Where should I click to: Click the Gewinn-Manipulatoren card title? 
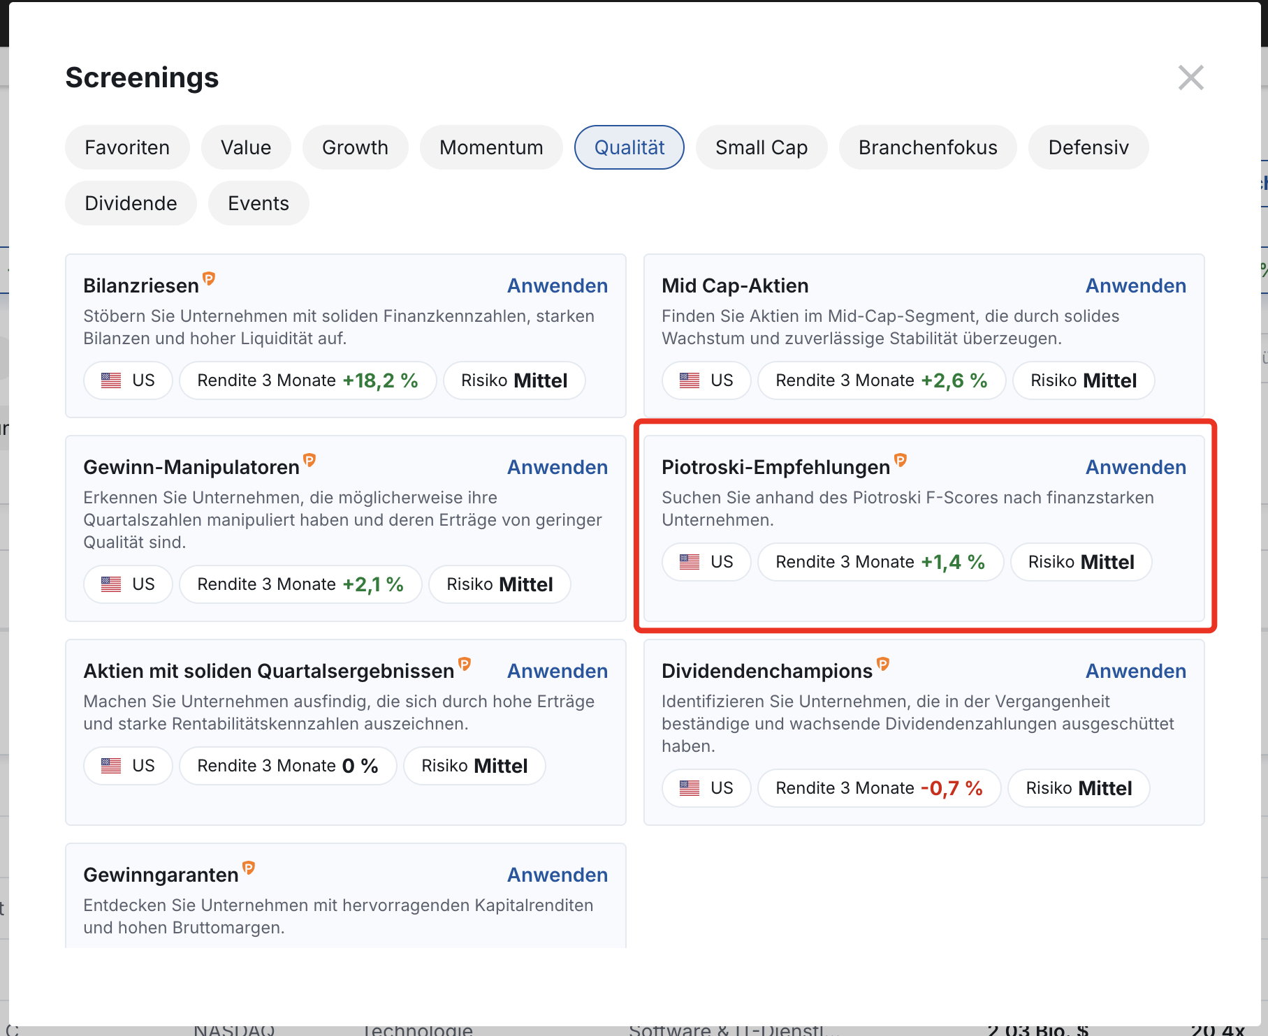coord(191,467)
